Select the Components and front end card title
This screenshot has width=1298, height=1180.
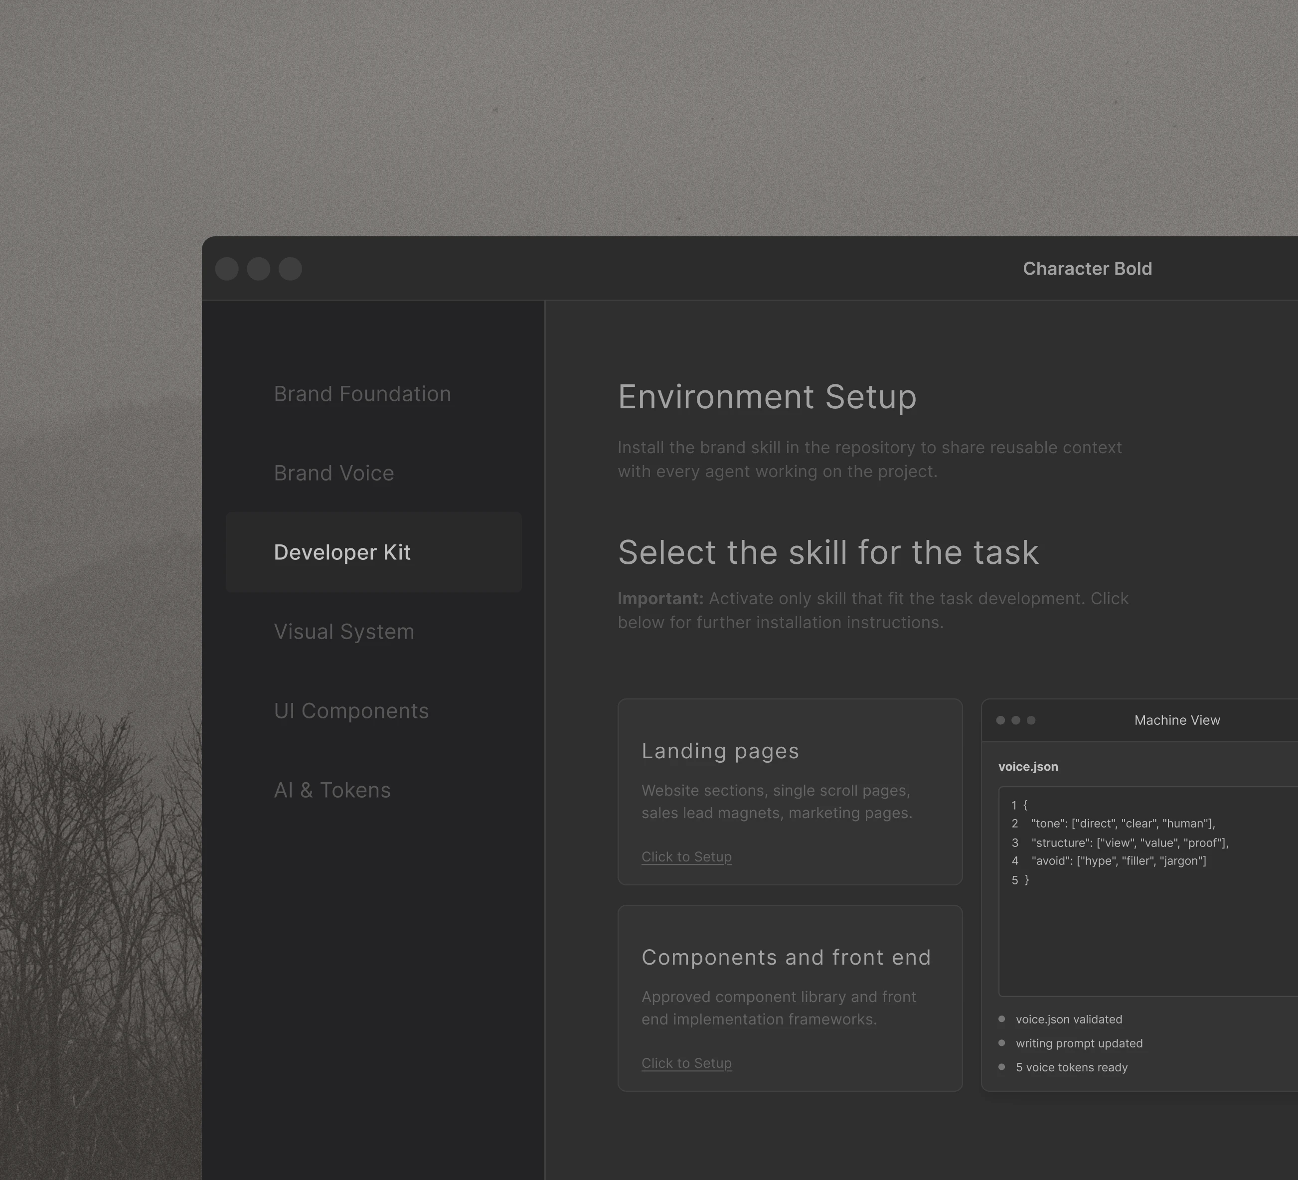(786, 957)
